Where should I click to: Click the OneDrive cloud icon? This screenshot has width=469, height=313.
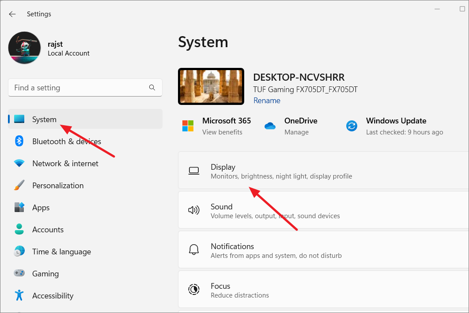(x=270, y=126)
